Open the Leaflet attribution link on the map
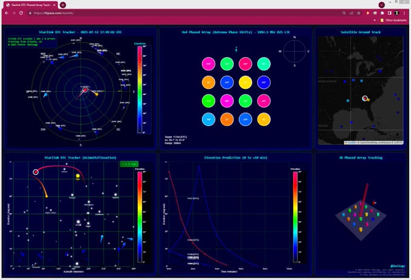Viewport: 411px width, 280px height. tap(349, 143)
